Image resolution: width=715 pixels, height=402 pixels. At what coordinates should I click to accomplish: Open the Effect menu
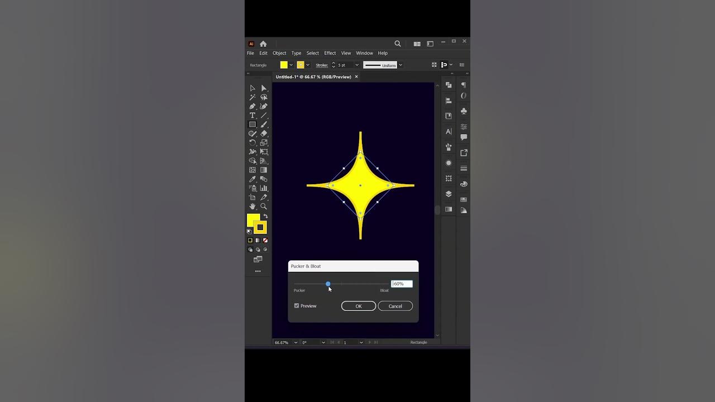click(330, 53)
